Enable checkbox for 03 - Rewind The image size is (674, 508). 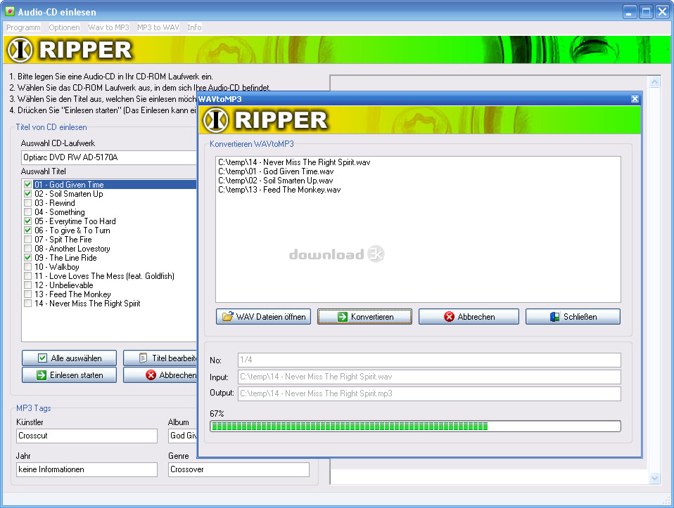[28, 203]
